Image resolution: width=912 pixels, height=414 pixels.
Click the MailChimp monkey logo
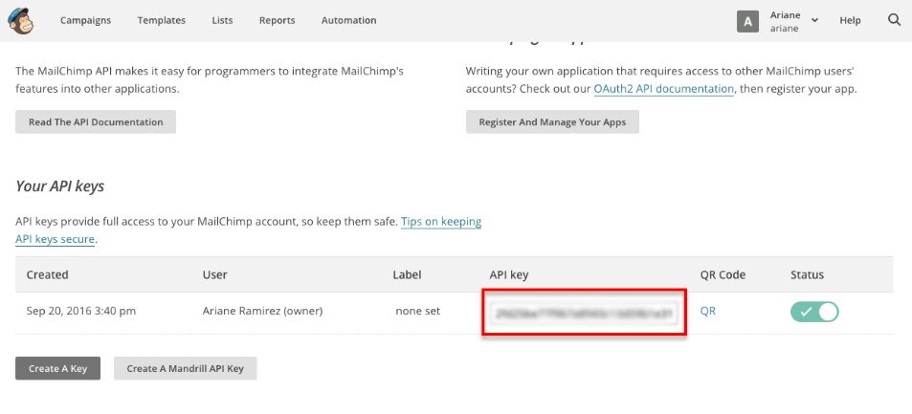click(x=20, y=21)
